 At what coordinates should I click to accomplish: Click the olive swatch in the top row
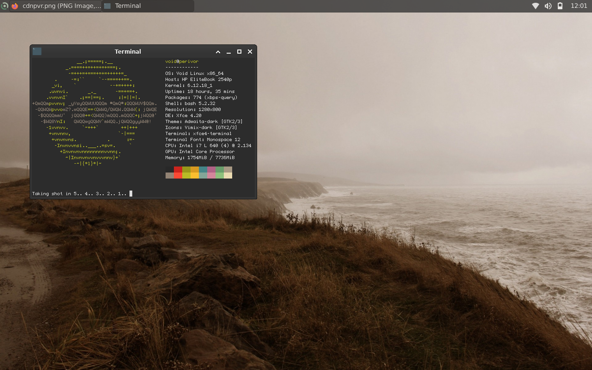tap(186, 169)
